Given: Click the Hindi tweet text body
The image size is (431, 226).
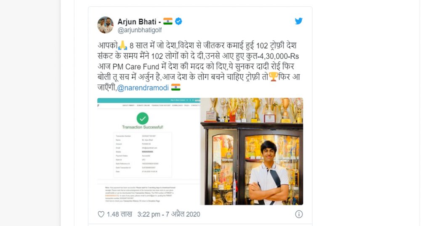Looking at the screenshot, I should [x=199, y=66].
